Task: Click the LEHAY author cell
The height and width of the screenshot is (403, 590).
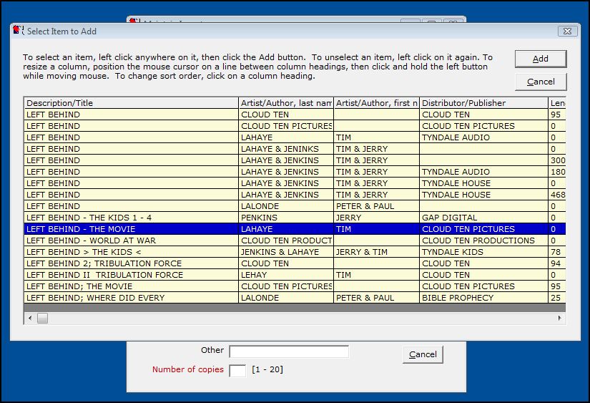Action: [x=286, y=275]
